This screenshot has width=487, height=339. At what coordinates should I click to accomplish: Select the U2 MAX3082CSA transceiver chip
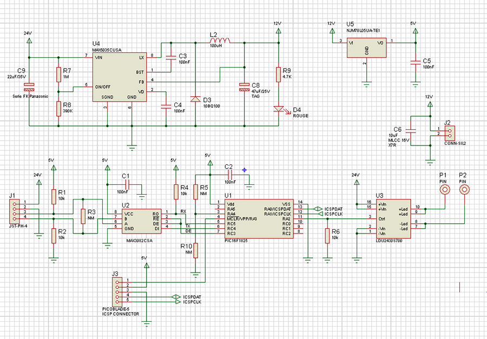pyautogui.click(x=141, y=221)
